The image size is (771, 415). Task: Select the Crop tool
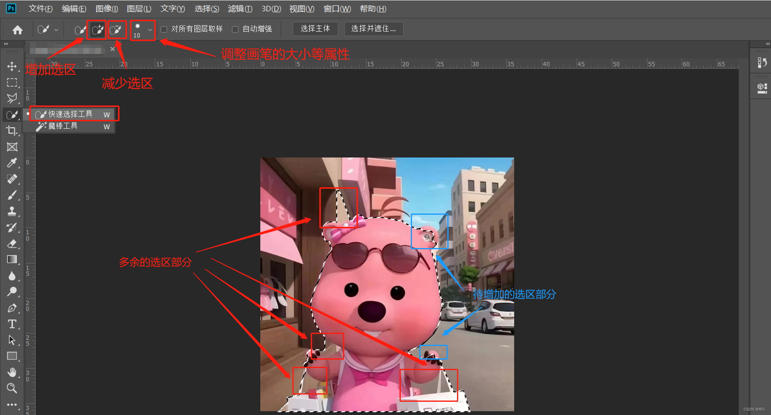pyautogui.click(x=12, y=131)
